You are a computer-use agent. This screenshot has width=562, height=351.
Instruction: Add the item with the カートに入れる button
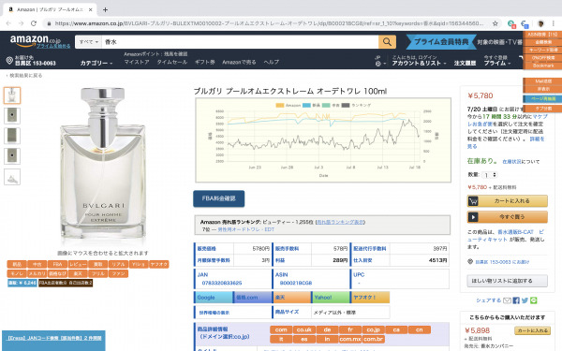coord(507,201)
